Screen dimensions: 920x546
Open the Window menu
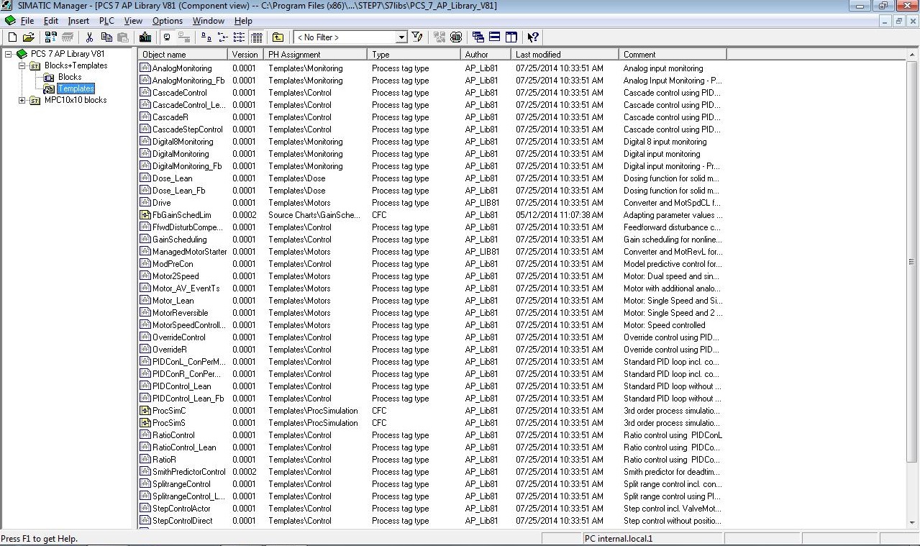[209, 21]
